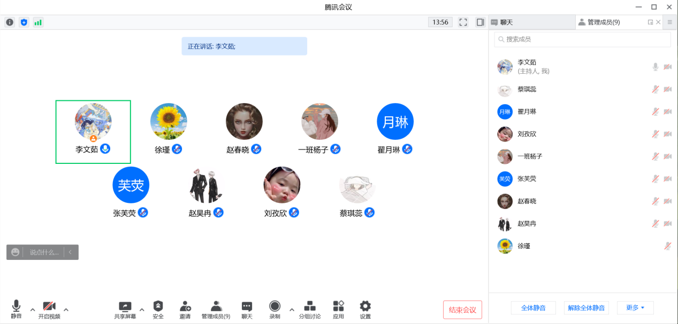The image size is (678, 324).
Task: Open the More (更多) dropdown
Action: [635, 308]
